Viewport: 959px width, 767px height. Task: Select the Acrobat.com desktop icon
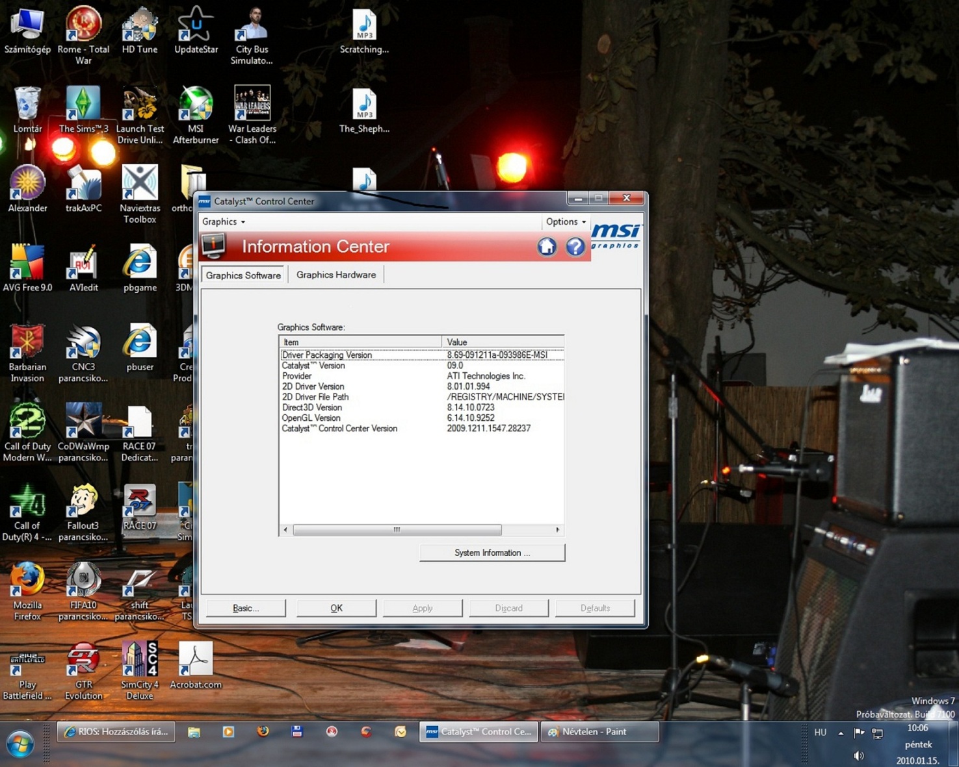pos(196,666)
